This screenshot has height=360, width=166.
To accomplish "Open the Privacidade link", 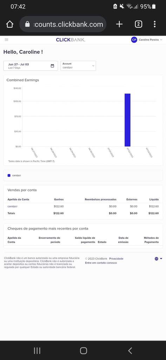I will (x=116, y=258).
